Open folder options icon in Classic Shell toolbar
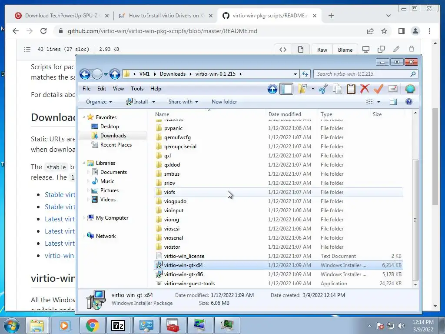445x334 pixels. [x=302, y=89]
